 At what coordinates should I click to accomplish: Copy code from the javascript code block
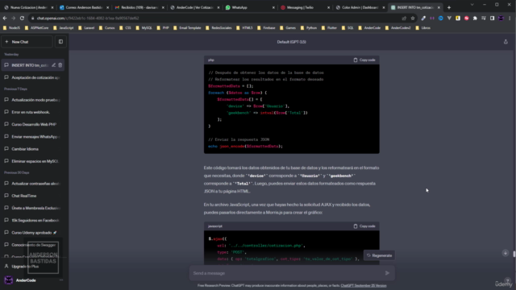click(364, 226)
